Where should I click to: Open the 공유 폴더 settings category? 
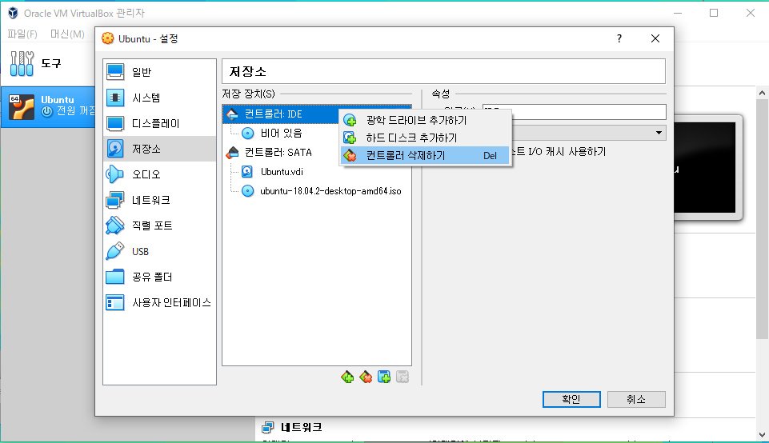(x=159, y=277)
